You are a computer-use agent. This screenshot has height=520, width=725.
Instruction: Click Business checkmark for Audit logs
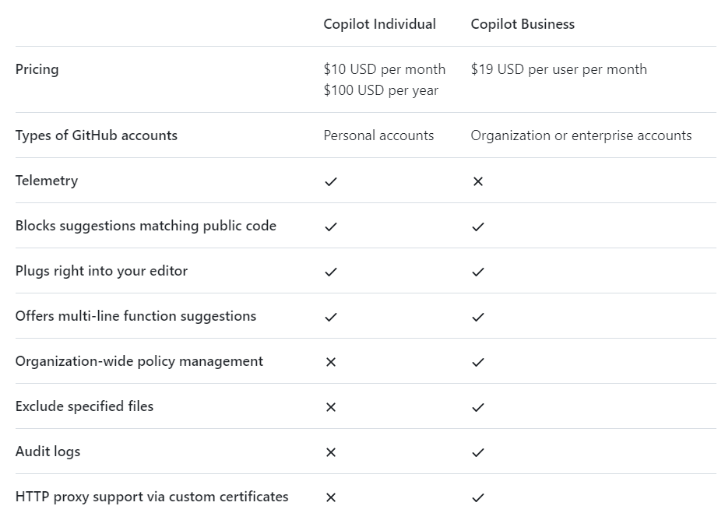tap(478, 452)
